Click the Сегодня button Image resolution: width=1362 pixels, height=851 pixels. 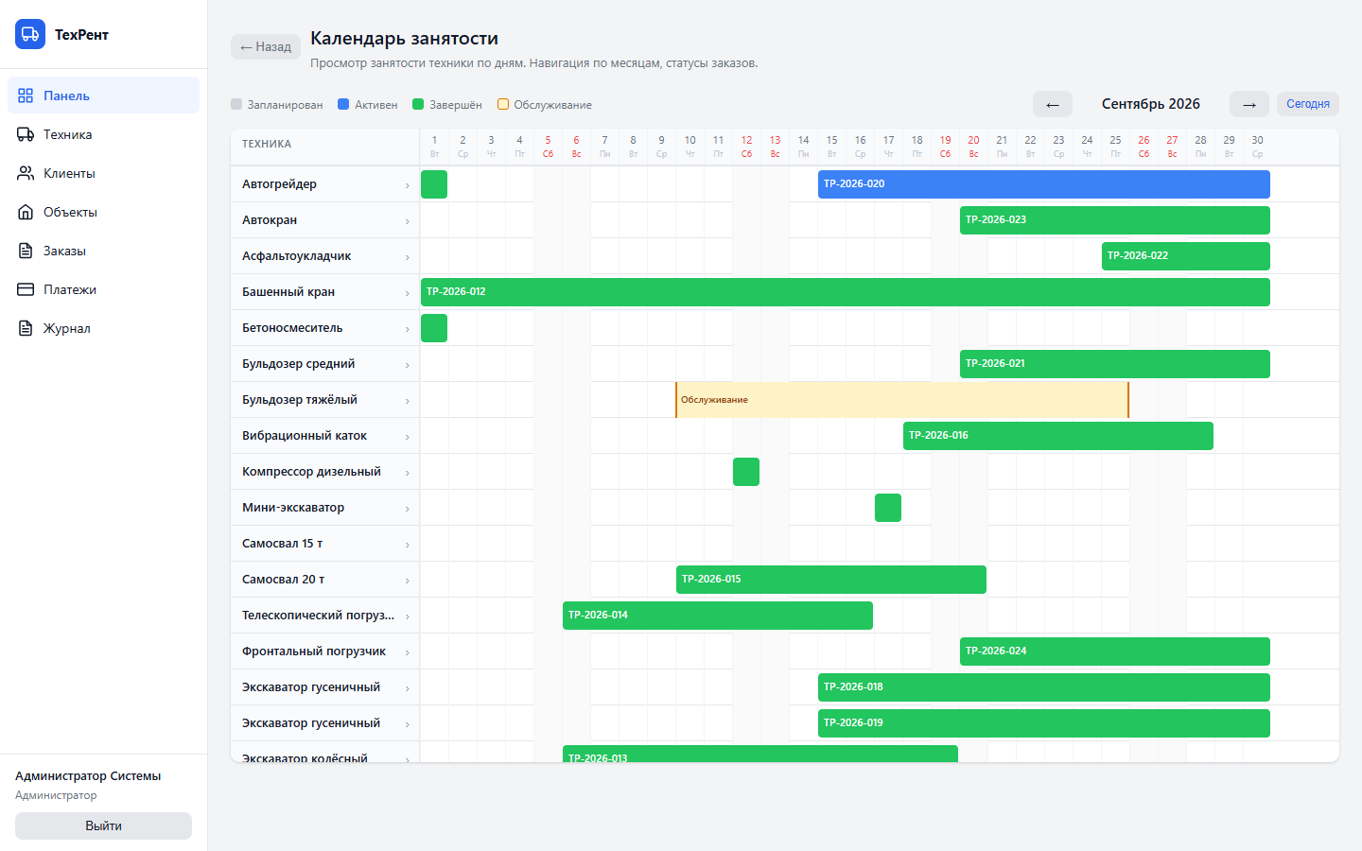(x=1308, y=104)
